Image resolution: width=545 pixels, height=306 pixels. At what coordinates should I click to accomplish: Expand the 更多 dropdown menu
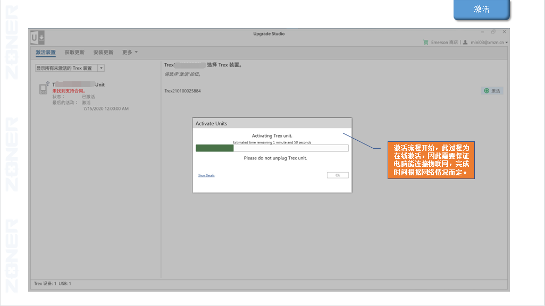(130, 53)
